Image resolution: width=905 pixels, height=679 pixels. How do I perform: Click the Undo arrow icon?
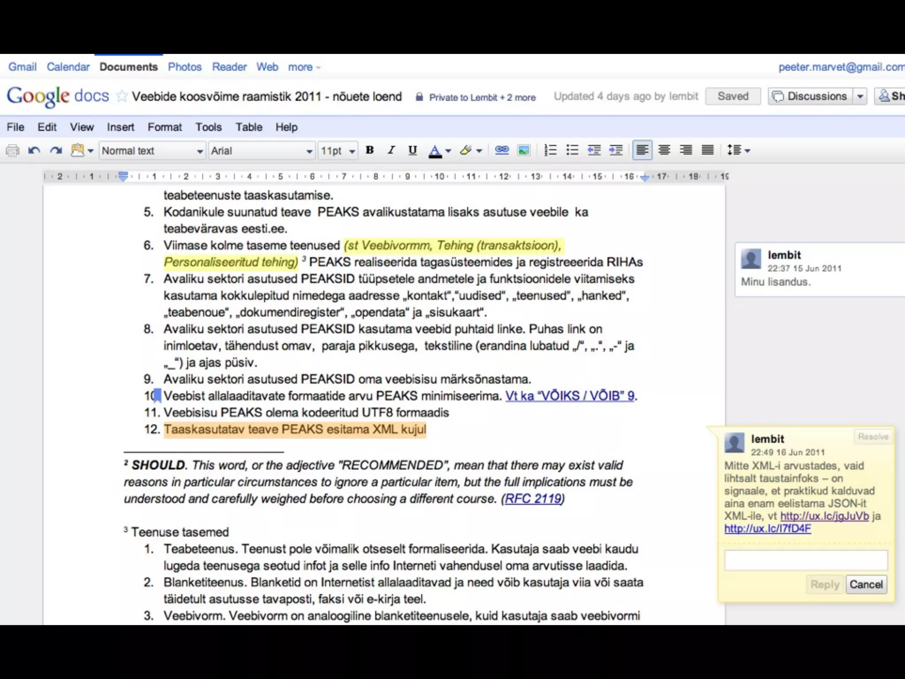(x=34, y=151)
